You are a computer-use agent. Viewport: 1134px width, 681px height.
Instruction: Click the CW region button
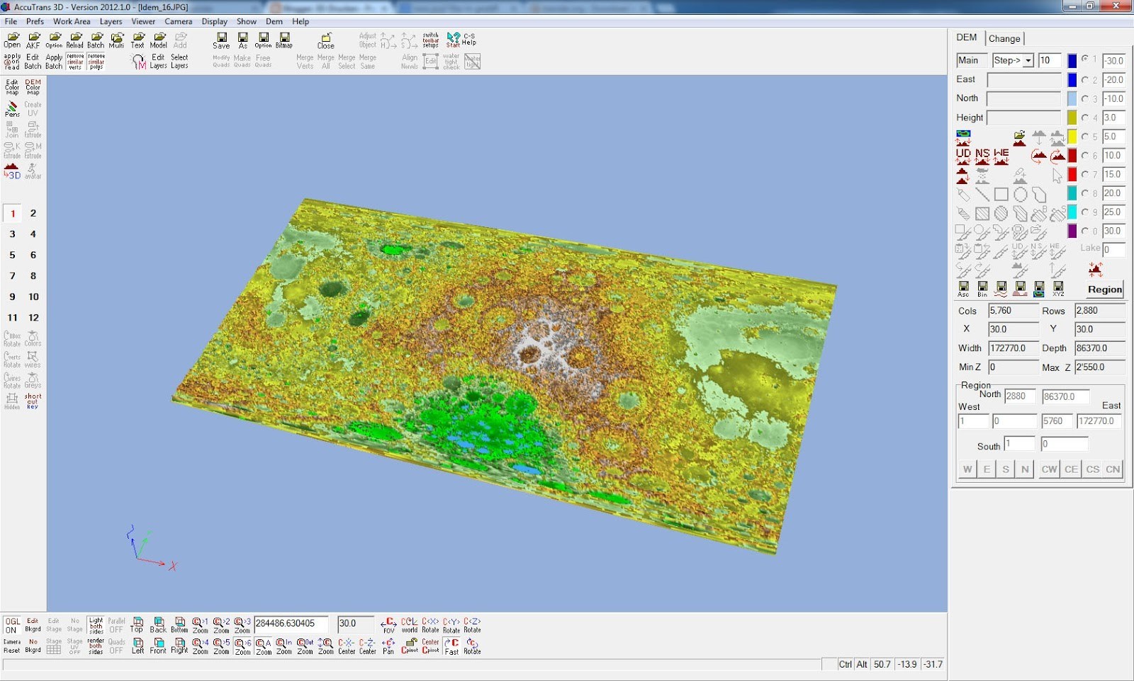click(1049, 469)
